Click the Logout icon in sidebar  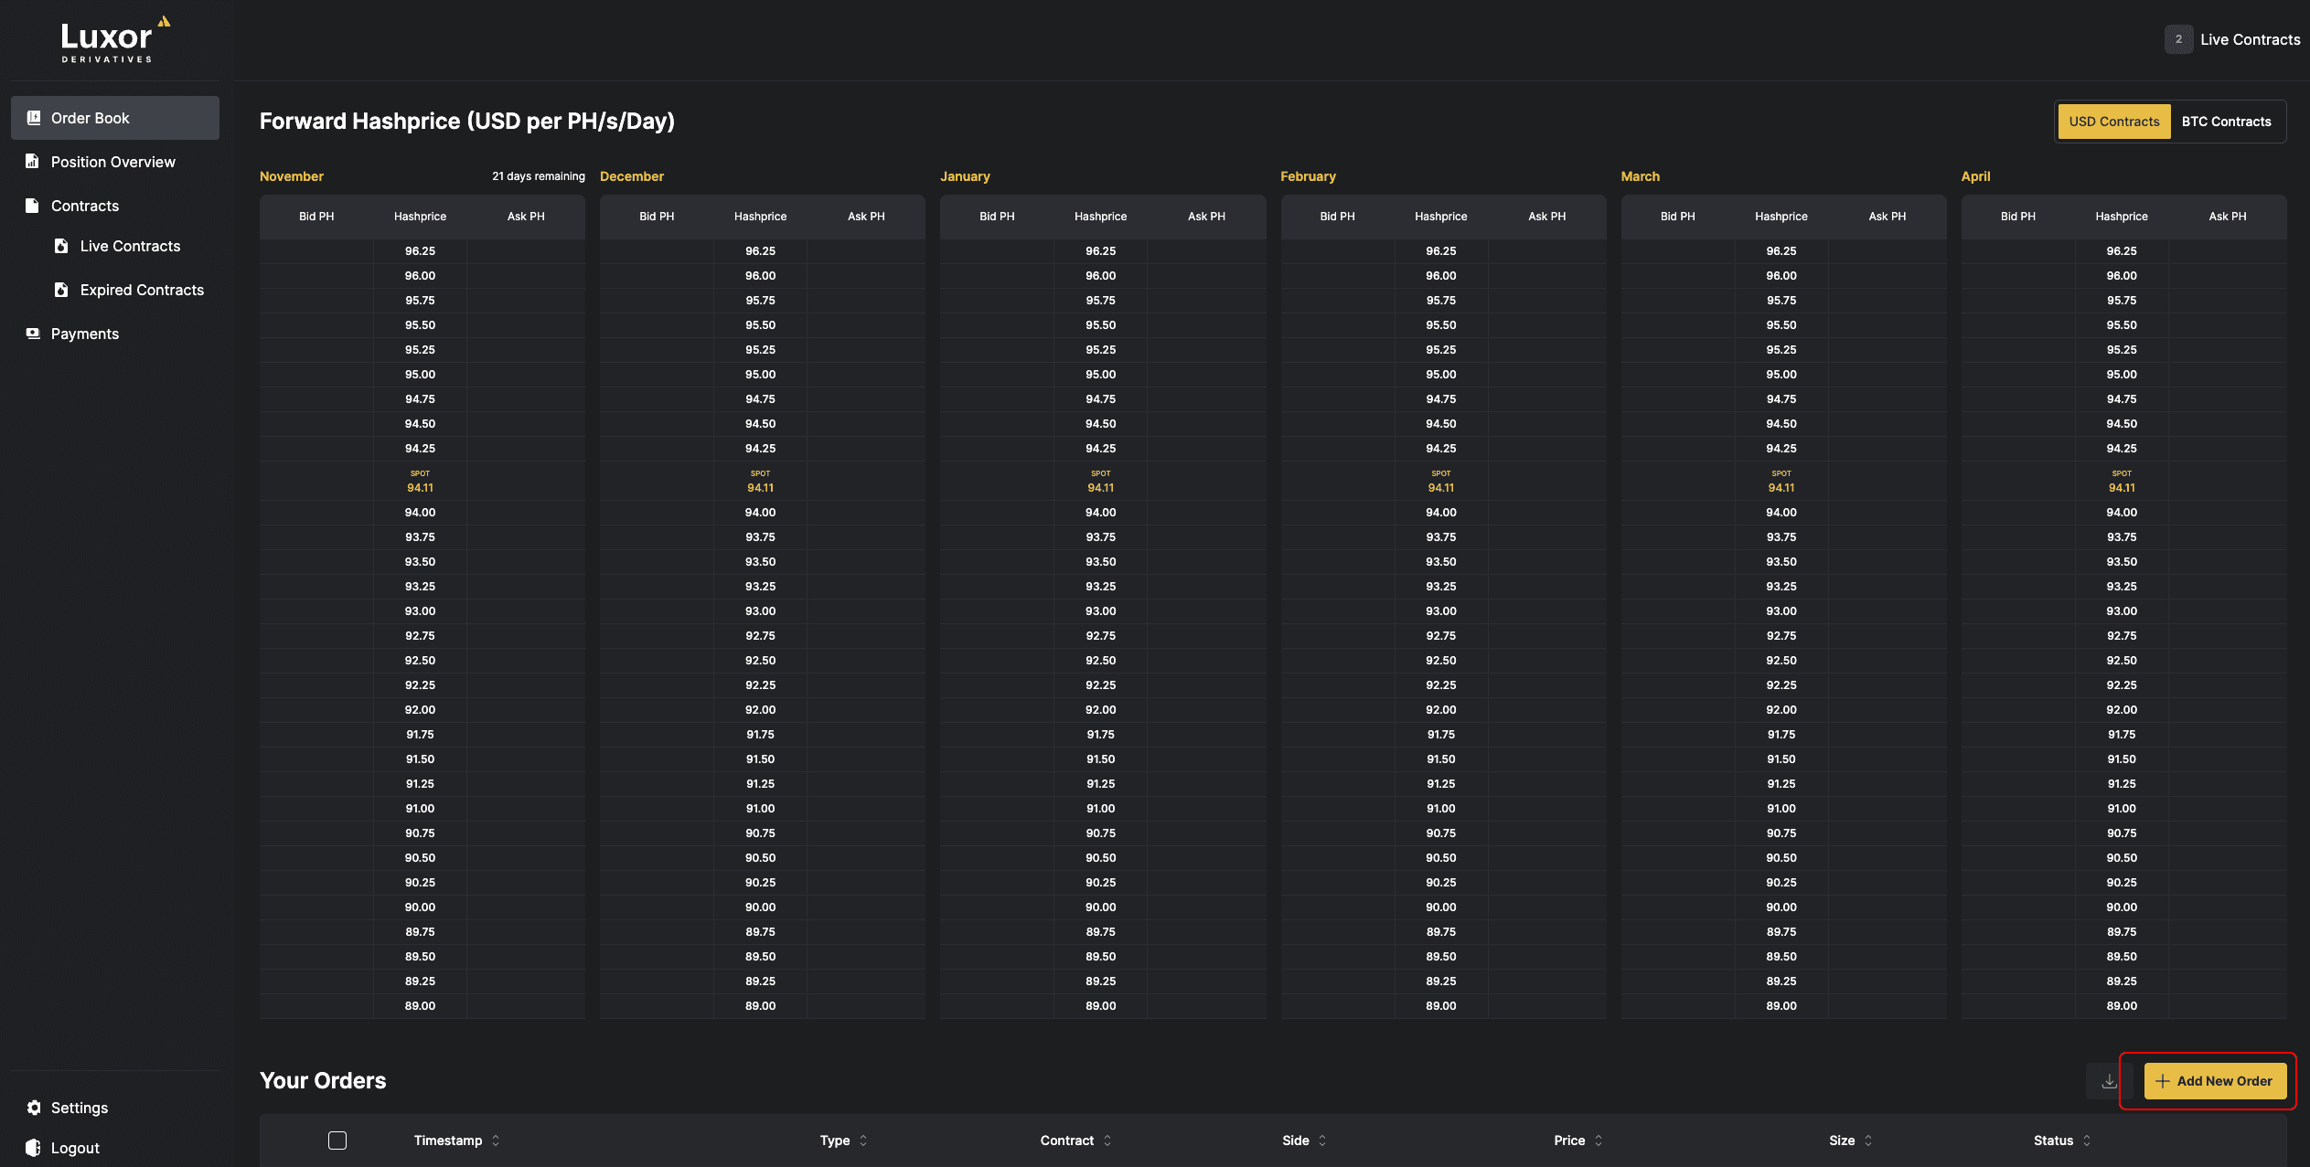[30, 1146]
